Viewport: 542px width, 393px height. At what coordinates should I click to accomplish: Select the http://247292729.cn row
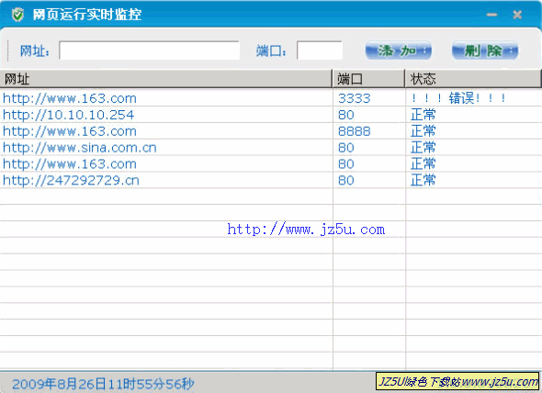[271, 180]
